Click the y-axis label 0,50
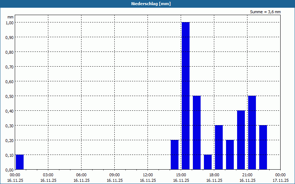This screenshot has width=295, height=184. point(10,96)
